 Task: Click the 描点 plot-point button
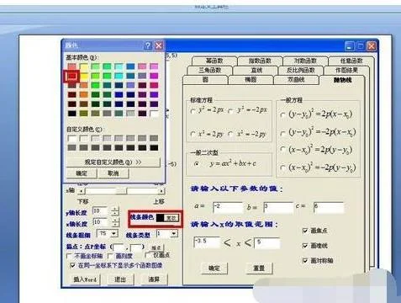(156, 247)
